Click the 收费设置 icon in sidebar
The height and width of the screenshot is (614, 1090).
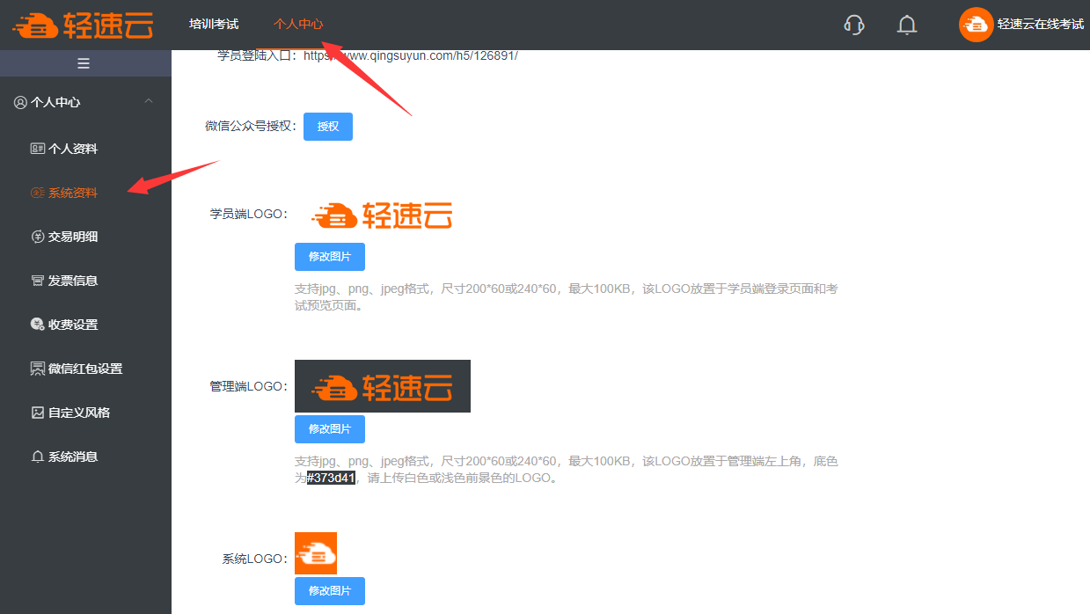tap(37, 325)
